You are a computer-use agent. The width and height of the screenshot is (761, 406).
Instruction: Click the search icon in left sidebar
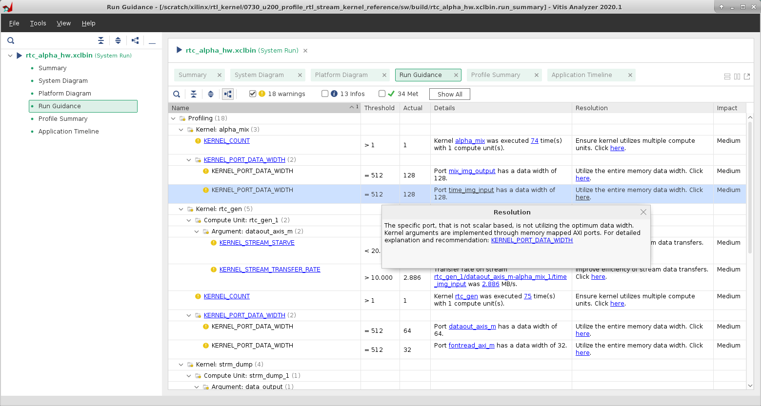tap(11, 41)
